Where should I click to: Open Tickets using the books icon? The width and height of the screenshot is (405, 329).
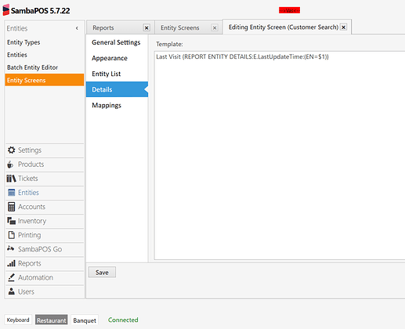tap(11, 179)
